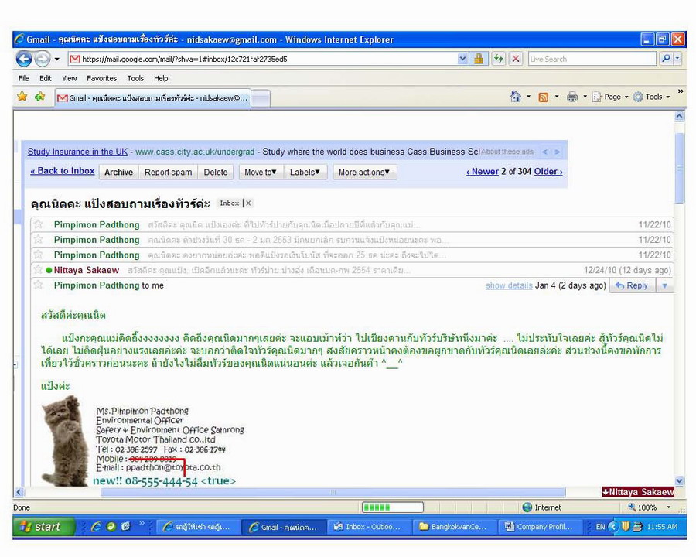Click in the Live Search box
Viewport: 696px width, 557px height.
(592, 59)
